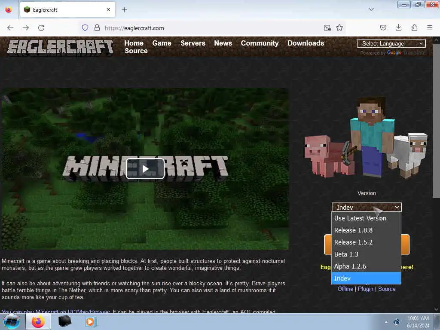Click the forward navigation arrow
The height and width of the screenshot is (330, 440).
(26, 28)
